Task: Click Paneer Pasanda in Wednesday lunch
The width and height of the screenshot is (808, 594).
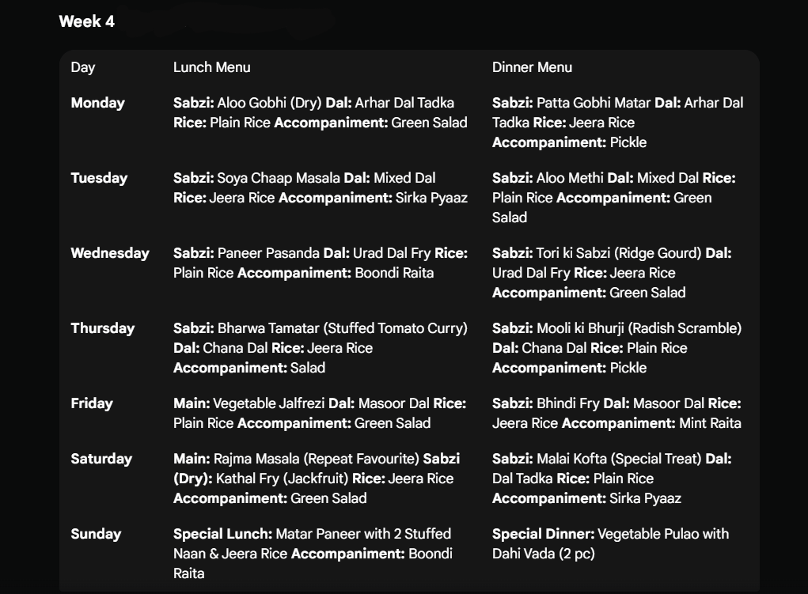Action: [x=268, y=253]
